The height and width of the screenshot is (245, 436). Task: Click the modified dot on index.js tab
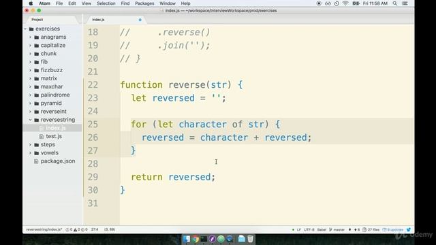pos(140,20)
